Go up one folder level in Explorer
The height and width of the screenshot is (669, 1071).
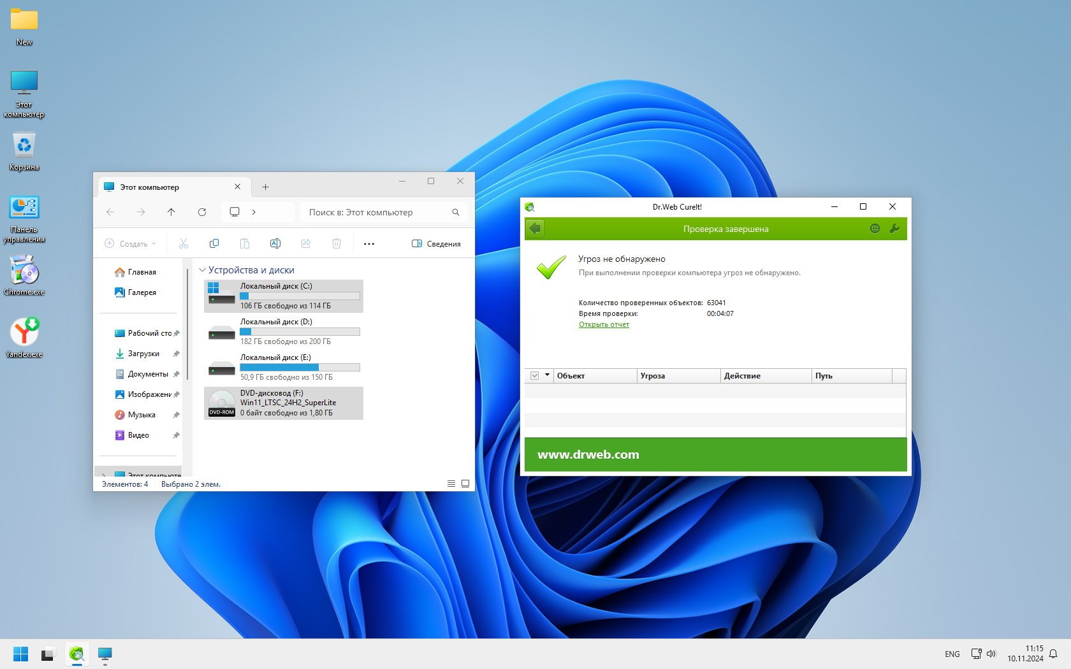click(171, 212)
